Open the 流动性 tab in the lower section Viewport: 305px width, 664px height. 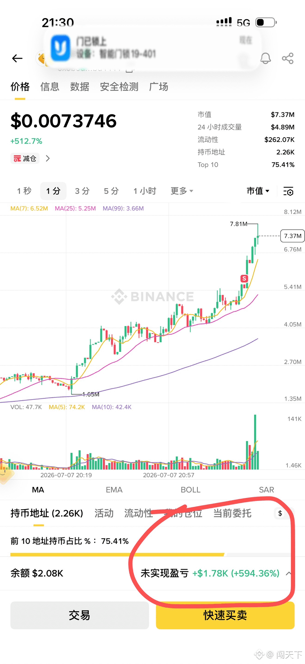tap(139, 513)
